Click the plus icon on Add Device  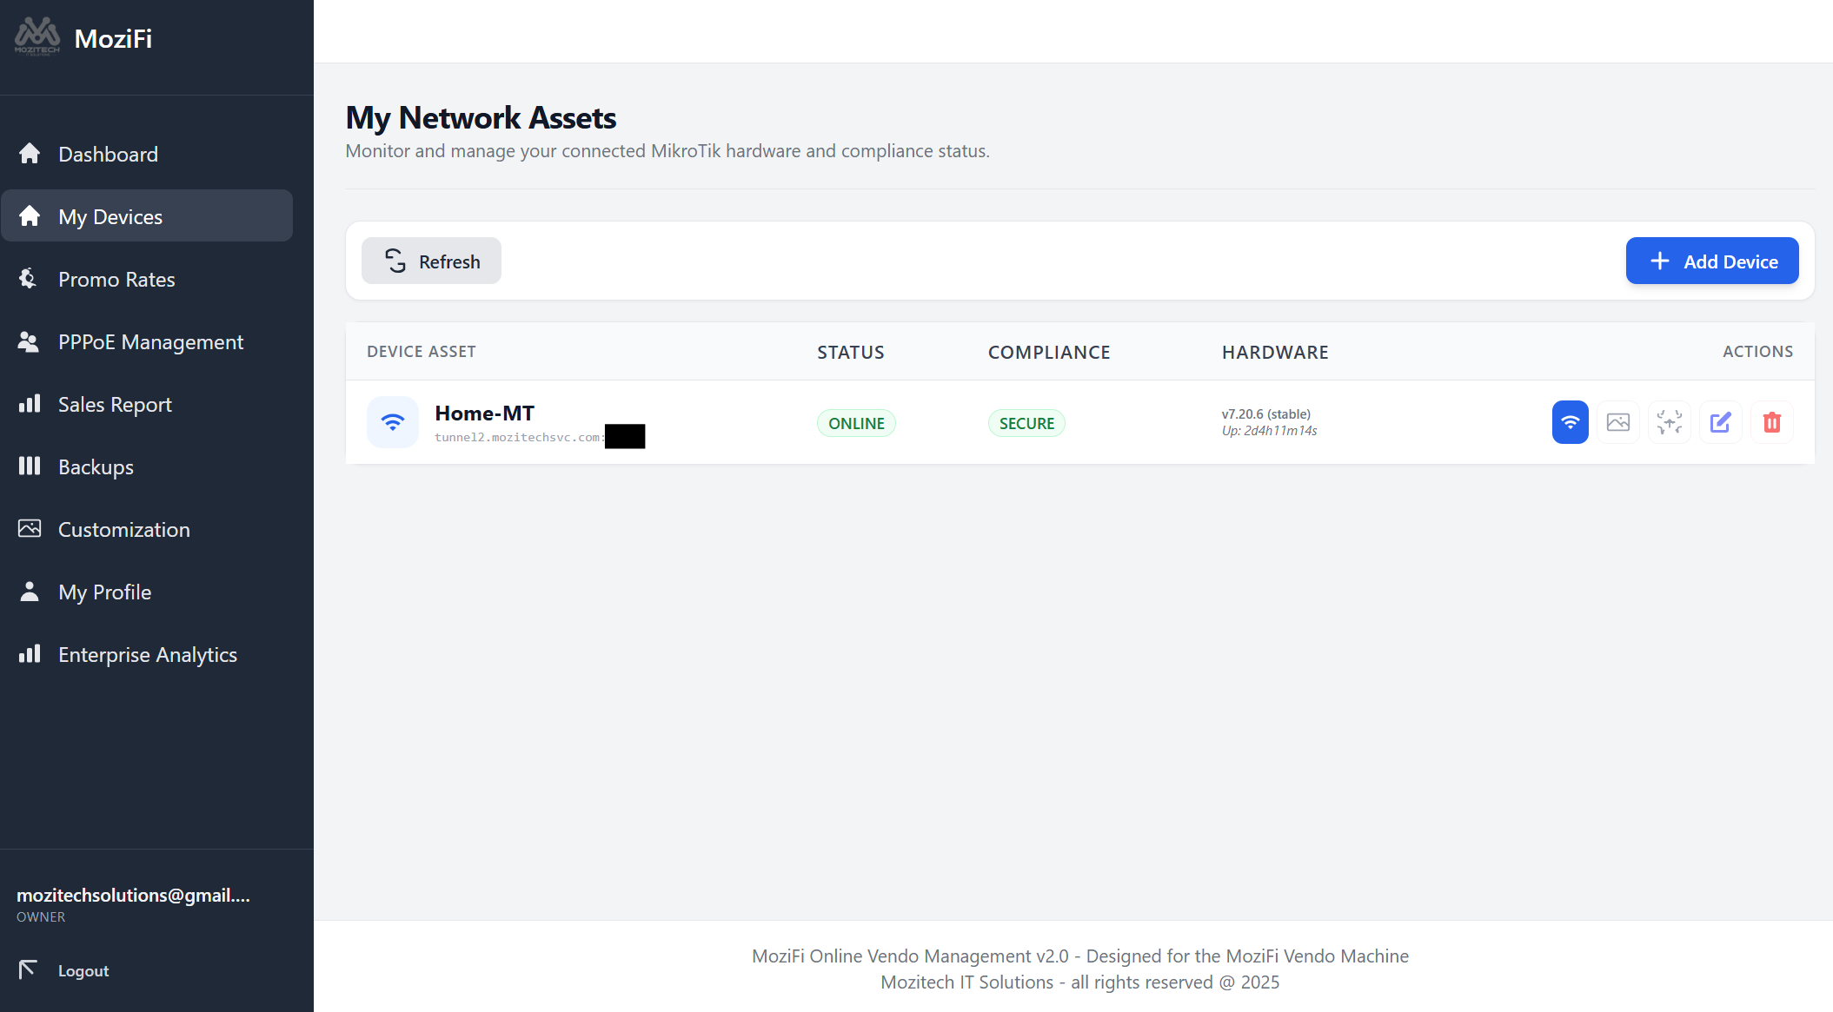coord(1660,261)
